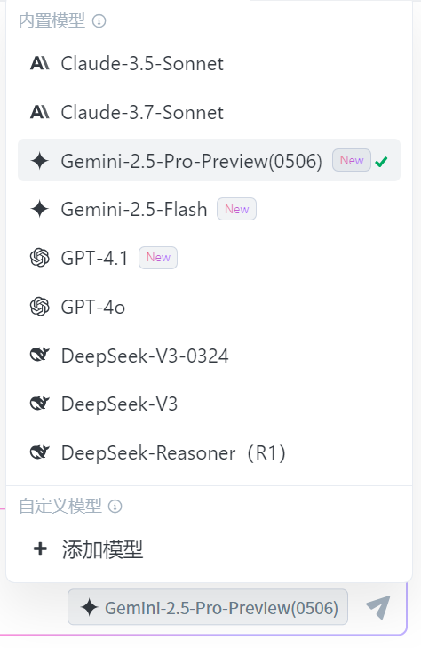Click the info icon beside 自定义模型
The height and width of the screenshot is (648, 421).
pos(115,507)
